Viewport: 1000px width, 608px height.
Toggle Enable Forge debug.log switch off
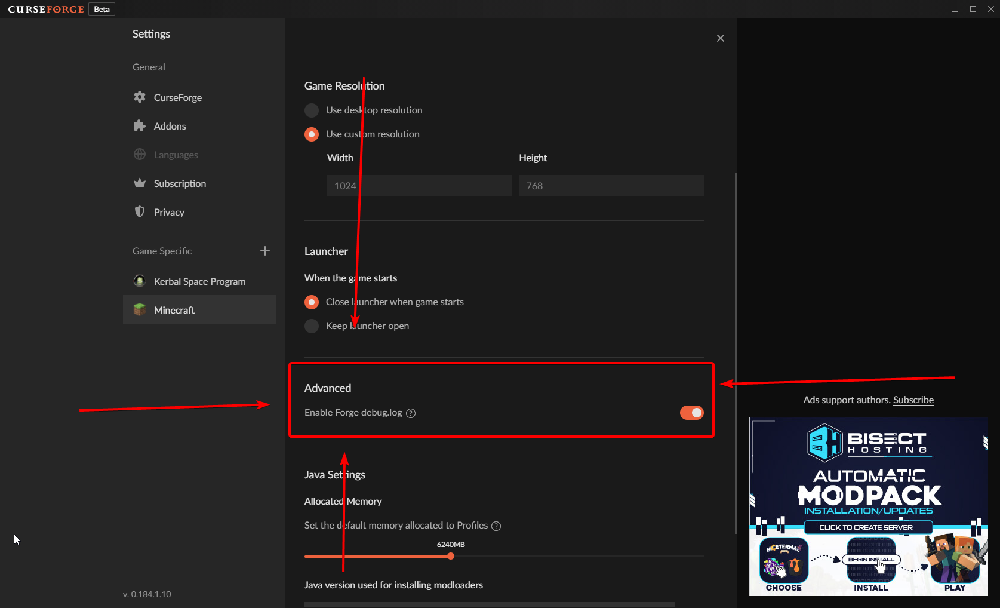[x=692, y=413]
